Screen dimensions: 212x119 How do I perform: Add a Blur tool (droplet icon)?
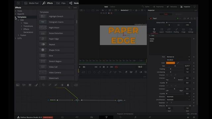68,85
